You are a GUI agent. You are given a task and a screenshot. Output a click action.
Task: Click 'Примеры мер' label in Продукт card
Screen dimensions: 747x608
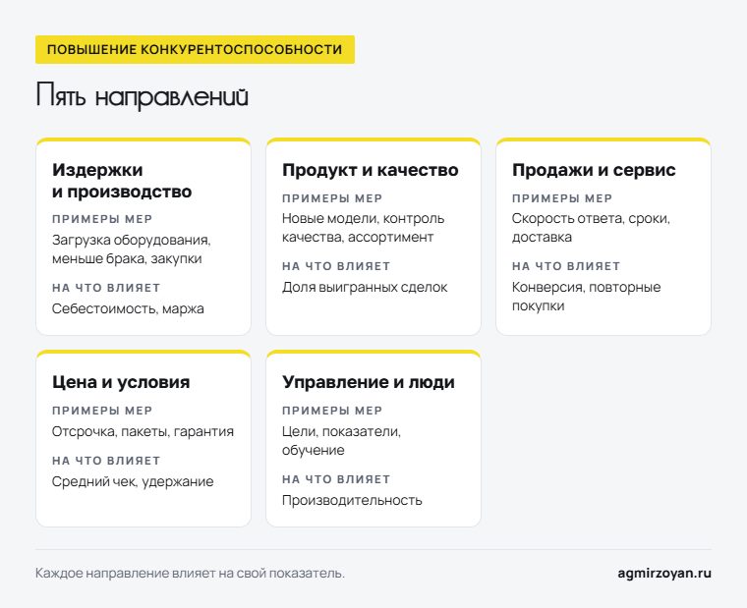coord(332,198)
